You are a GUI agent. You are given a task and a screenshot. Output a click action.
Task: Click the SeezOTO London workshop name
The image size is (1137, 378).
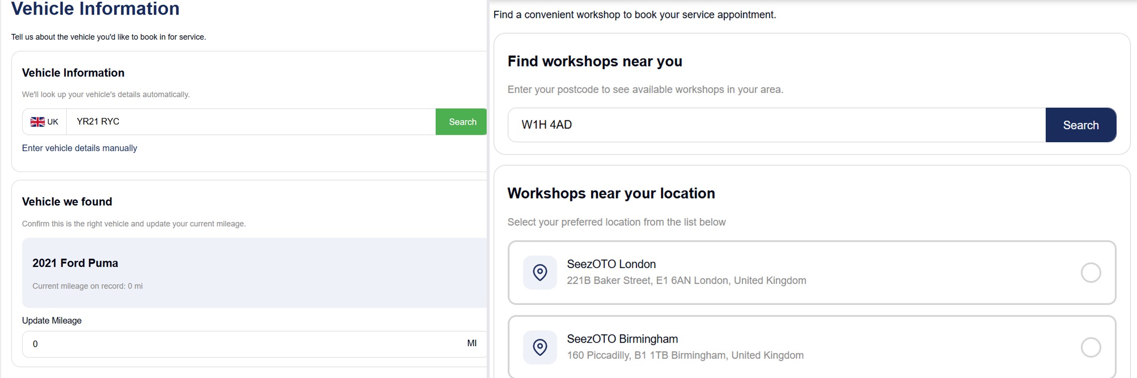611,264
